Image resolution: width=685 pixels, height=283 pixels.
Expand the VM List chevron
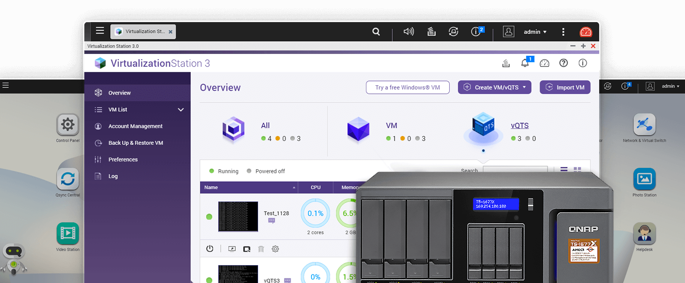tap(181, 109)
